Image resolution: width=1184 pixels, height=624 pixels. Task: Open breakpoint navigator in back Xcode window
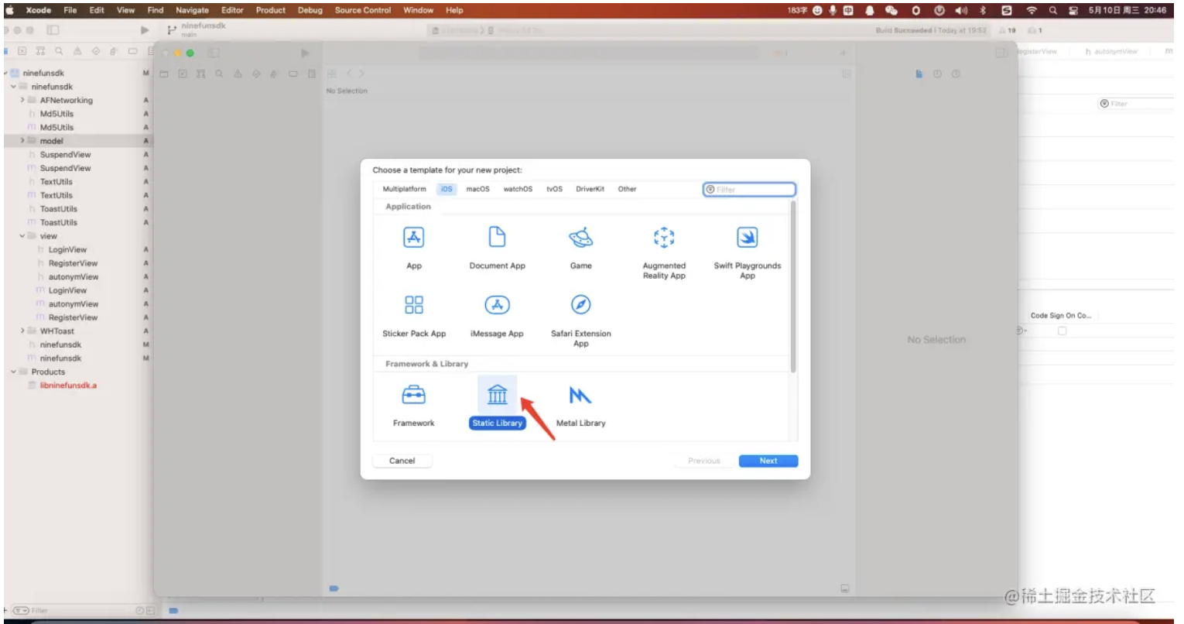pos(132,51)
